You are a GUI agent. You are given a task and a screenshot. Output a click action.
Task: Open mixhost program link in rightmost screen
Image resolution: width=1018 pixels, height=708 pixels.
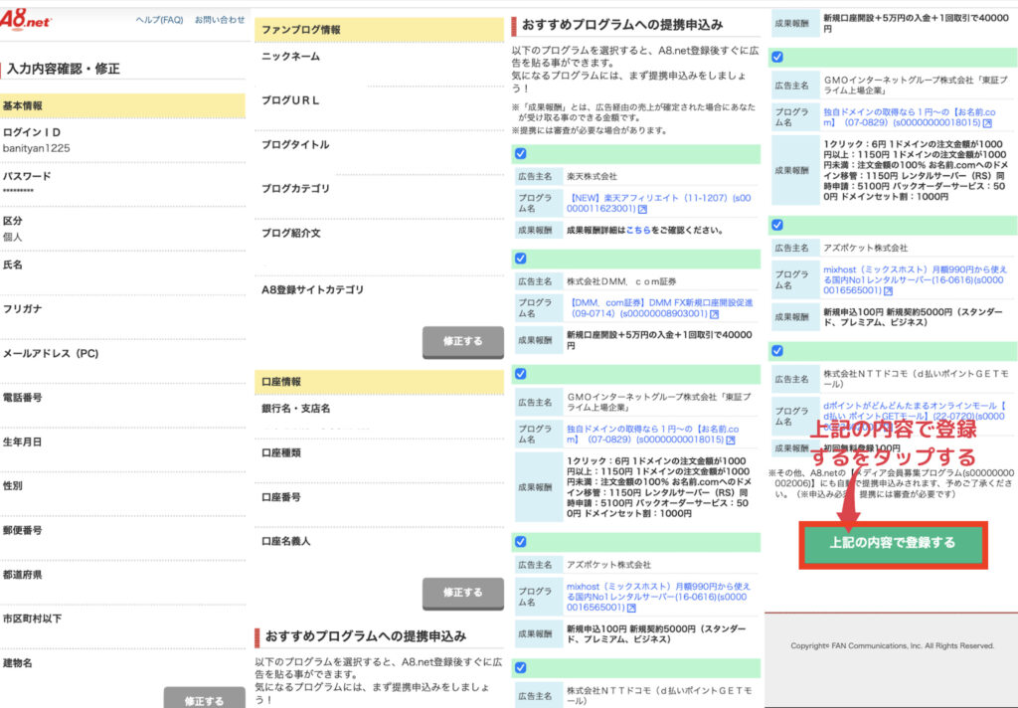tap(915, 280)
